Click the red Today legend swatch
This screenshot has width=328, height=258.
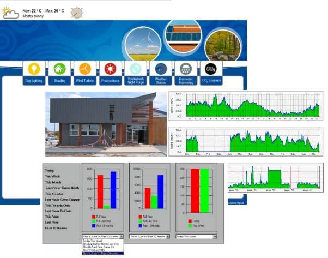[x=190, y=221]
